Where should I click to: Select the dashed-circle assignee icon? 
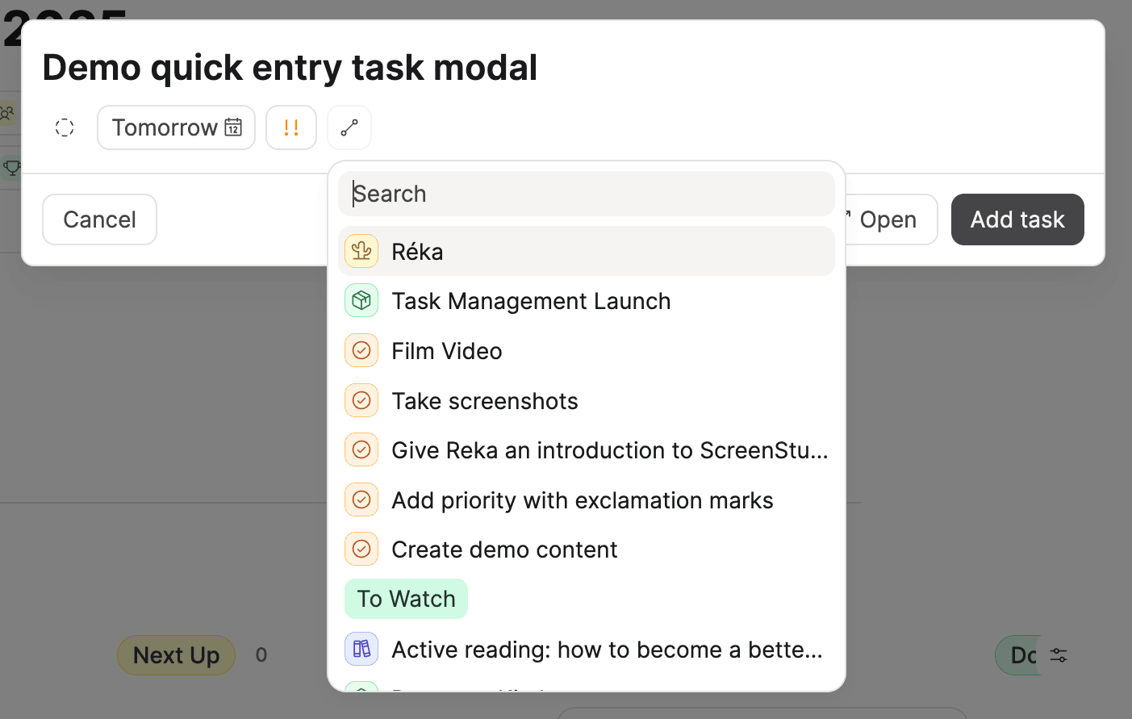(x=64, y=127)
